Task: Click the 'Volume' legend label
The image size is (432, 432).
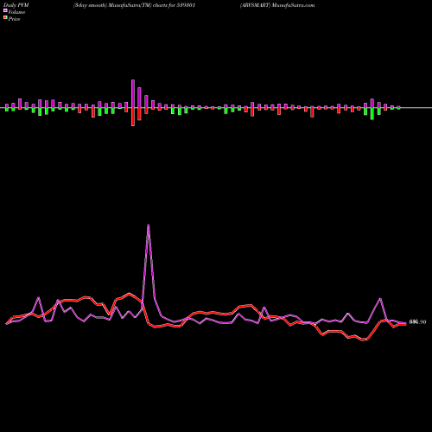Action: pos(16,12)
